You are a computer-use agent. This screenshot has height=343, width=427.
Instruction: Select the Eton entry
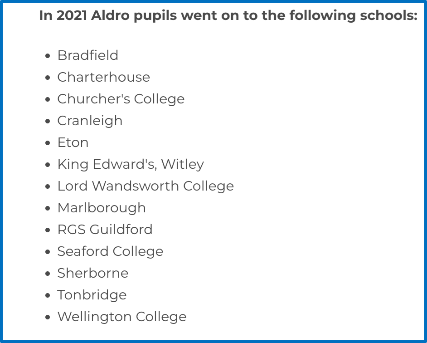pyautogui.click(x=73, y=142)
